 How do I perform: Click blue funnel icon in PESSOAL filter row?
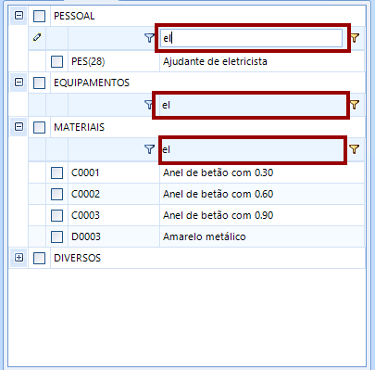point(149,38)
